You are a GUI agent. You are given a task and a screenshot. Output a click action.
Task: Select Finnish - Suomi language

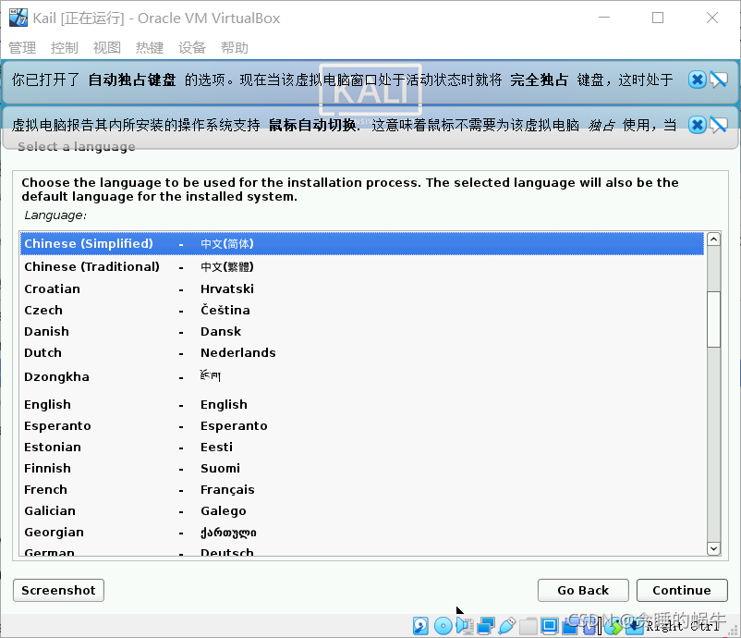[362, 469]
